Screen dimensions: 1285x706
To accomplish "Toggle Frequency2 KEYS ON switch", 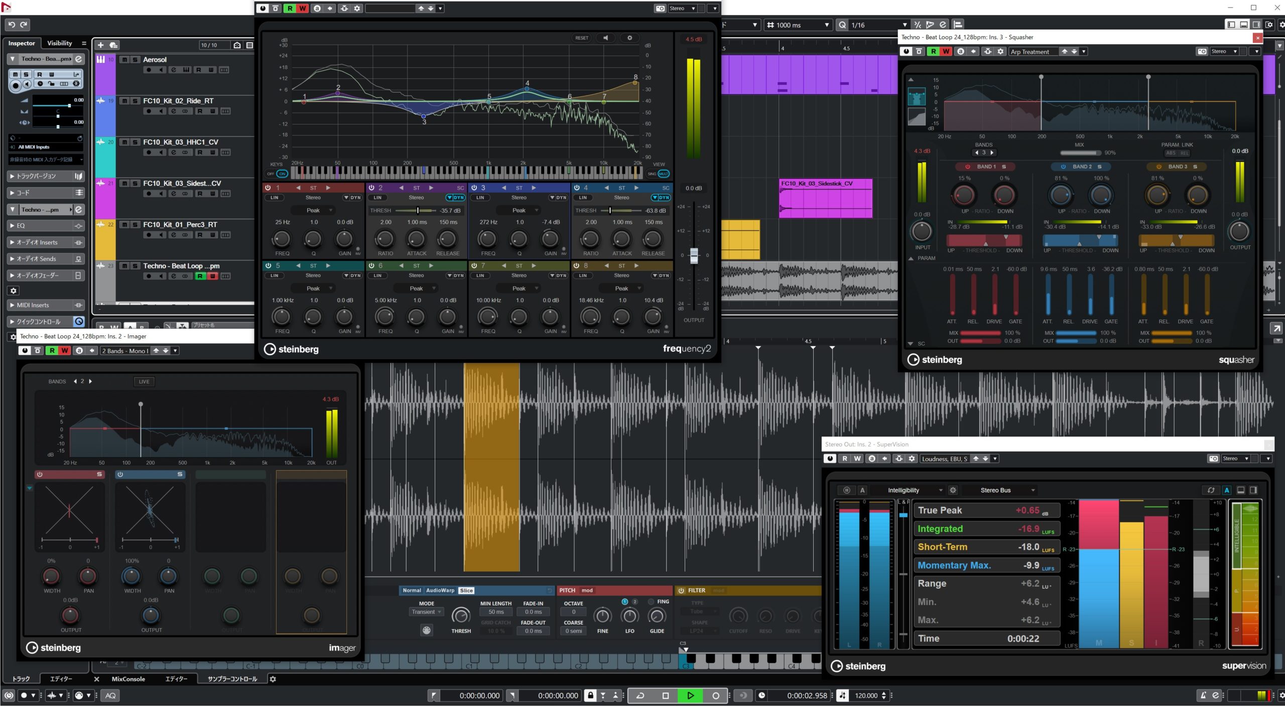I will pos(282,174).
